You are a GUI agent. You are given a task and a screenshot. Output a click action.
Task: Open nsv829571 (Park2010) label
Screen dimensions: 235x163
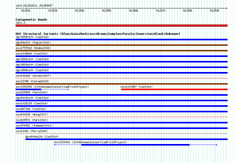(32, 120)
